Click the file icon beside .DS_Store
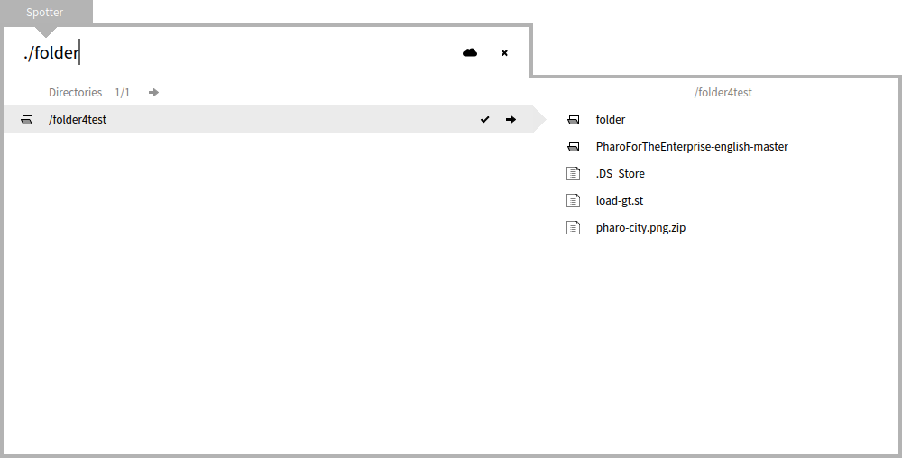902x458 pixels. 574,173
